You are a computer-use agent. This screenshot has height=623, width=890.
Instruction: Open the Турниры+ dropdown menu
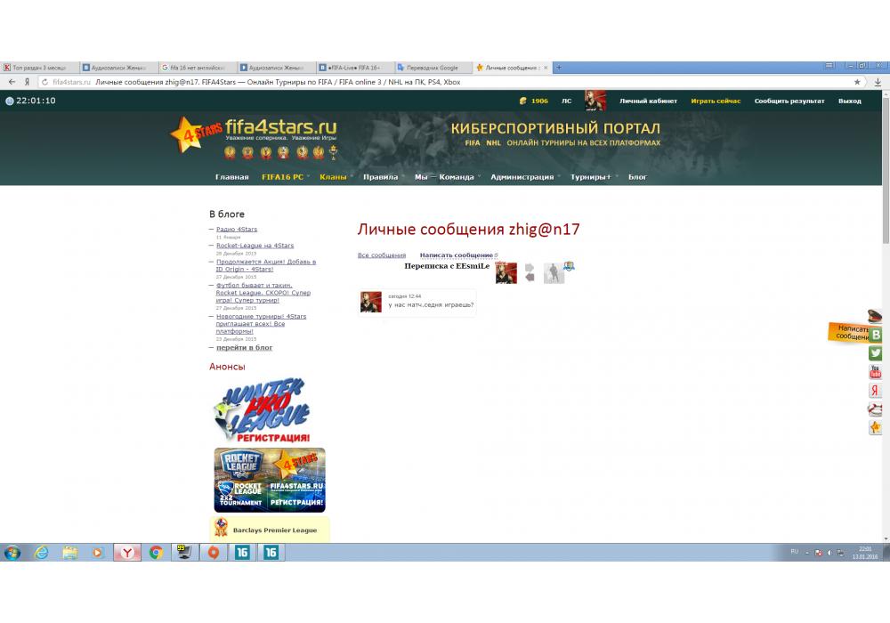click(x=591, y=177)
